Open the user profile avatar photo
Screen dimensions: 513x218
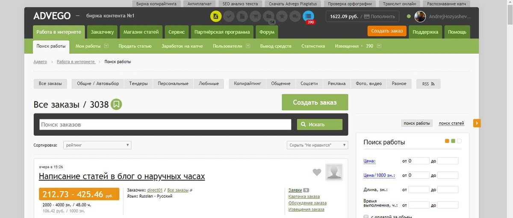(x=420, y=17)
